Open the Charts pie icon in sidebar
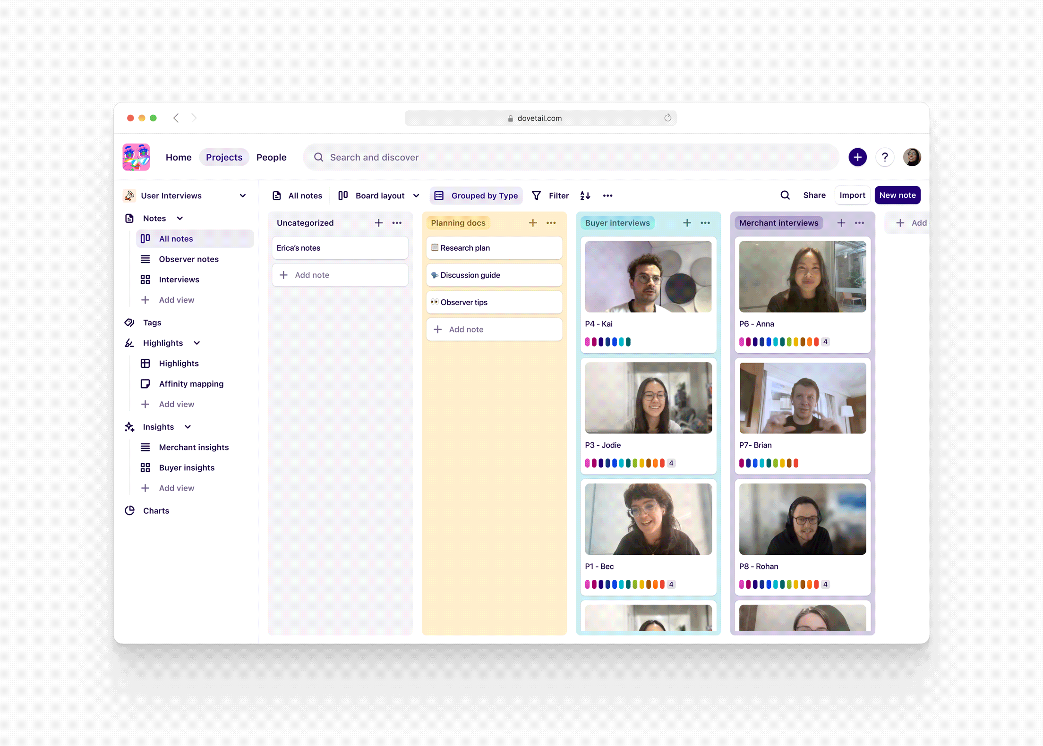Viewport: 1043px width, 746px height. 130,510
